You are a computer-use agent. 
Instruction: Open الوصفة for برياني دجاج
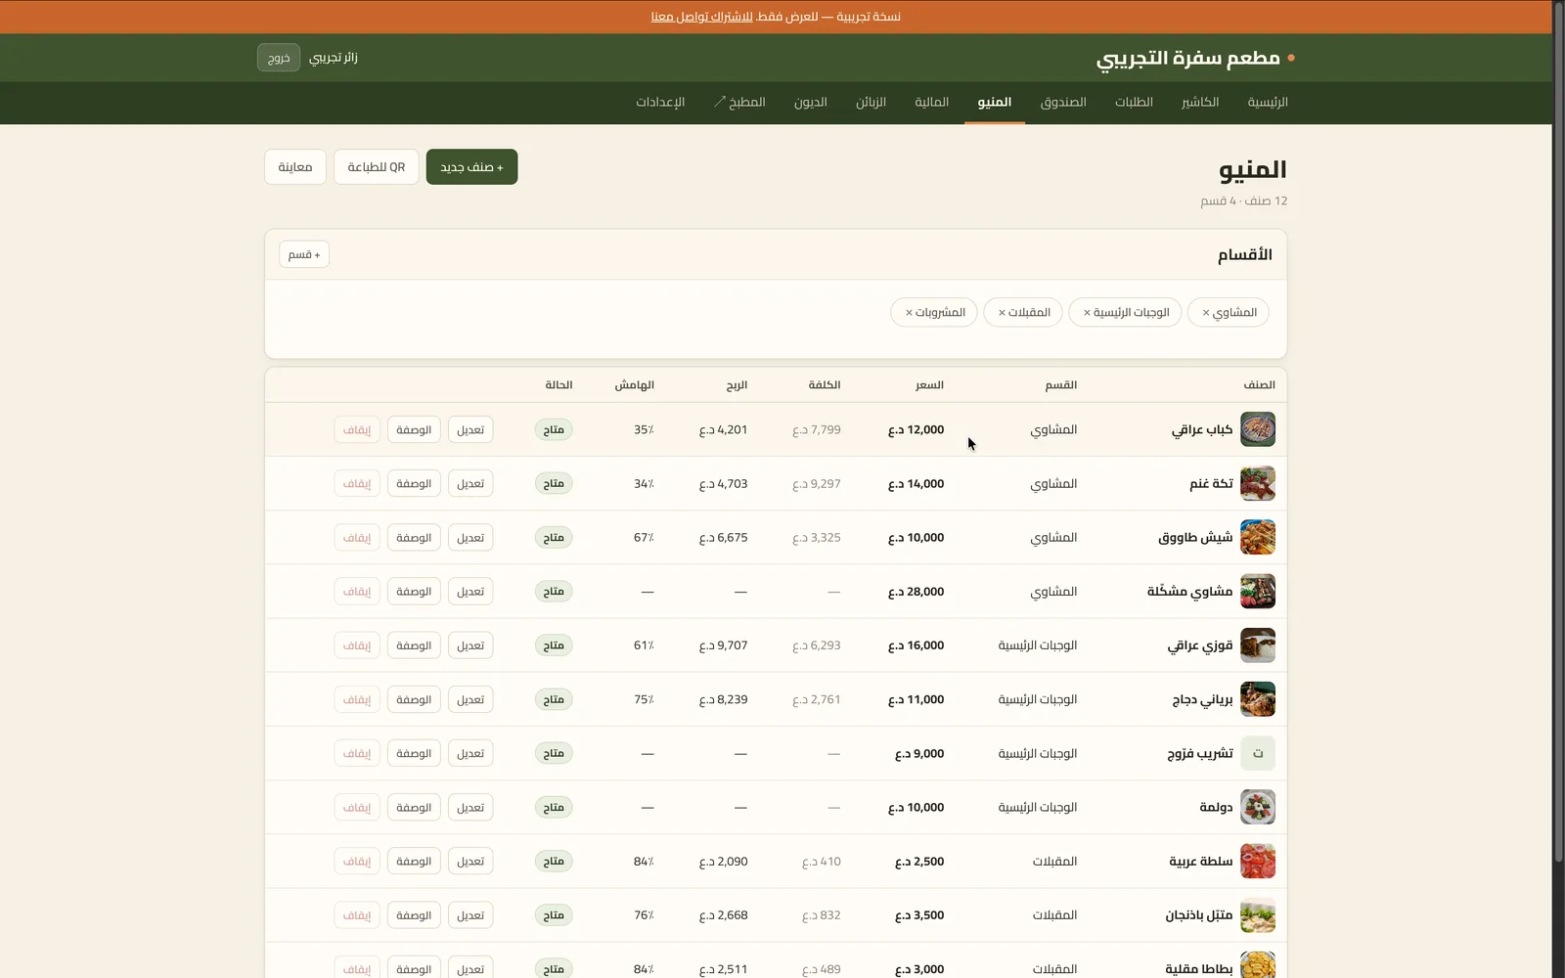(x=414, y=699)
